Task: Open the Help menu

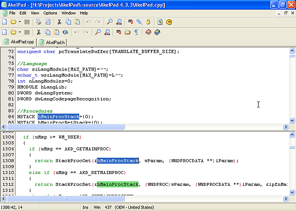Action: coord(84,13)
